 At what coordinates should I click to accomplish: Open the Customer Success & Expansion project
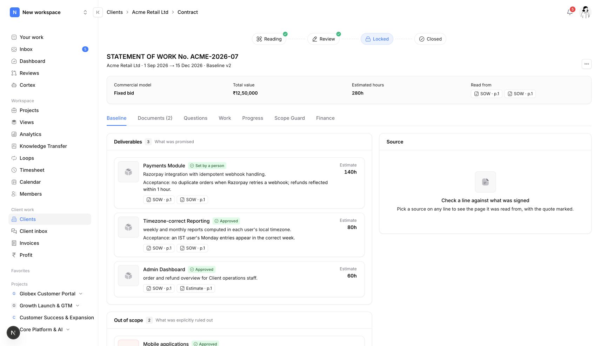[x=57, y=318]
